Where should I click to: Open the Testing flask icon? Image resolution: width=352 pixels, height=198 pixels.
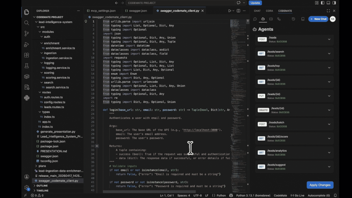[x=26, y=66]
